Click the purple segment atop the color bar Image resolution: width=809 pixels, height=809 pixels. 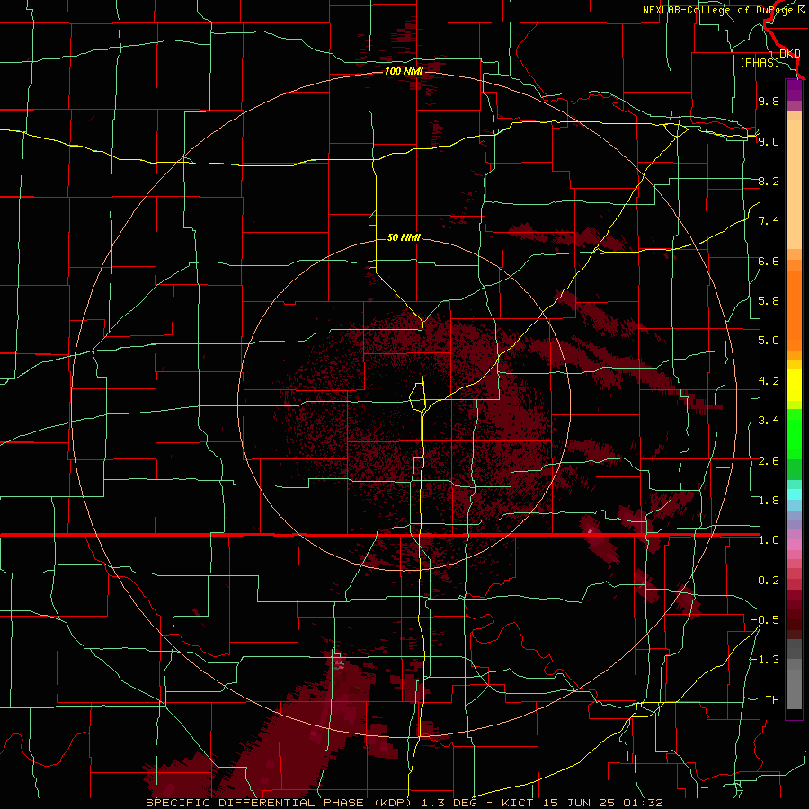tap(794, 90)
